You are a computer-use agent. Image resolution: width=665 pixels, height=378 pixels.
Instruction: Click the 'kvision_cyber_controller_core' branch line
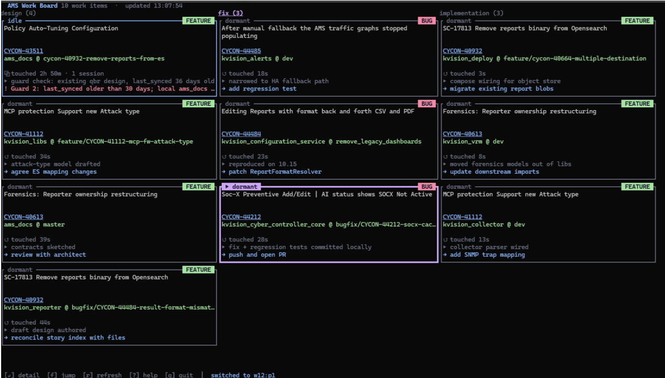[x=329, y=225]
